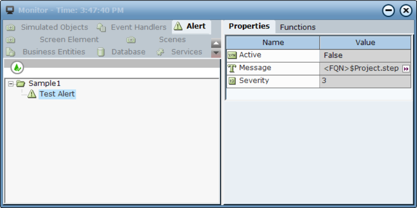
Task: Click the Active value False cell
Action: 365,56
